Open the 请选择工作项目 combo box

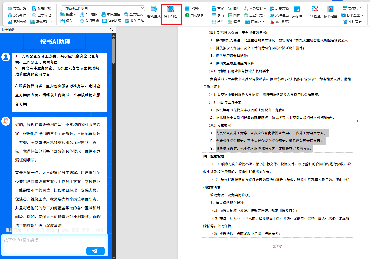pyautogui.click(x=103, y=8)
